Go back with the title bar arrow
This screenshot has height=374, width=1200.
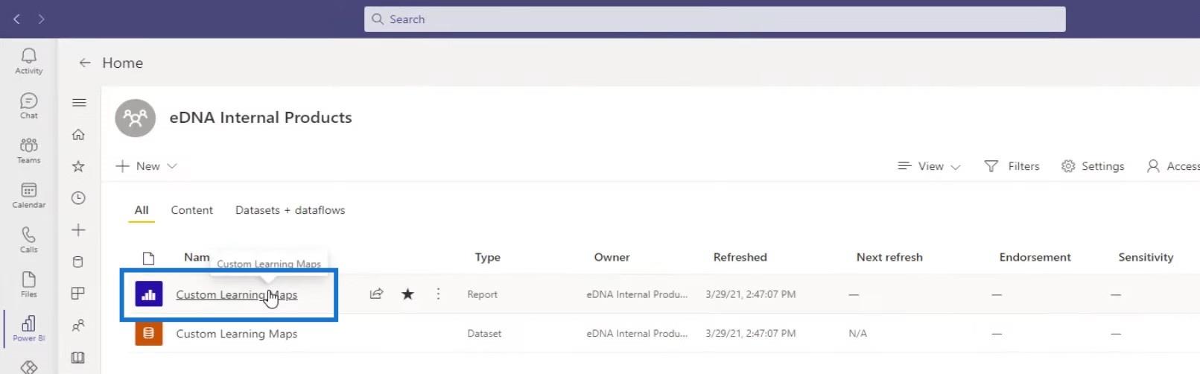coord(16,19)
